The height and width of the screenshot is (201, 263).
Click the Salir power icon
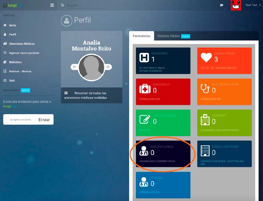[5, 80]
